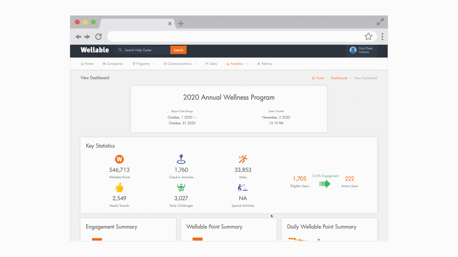
Task: Open the Users menu item
Action: pyautogui.click(x=211, y=64)
